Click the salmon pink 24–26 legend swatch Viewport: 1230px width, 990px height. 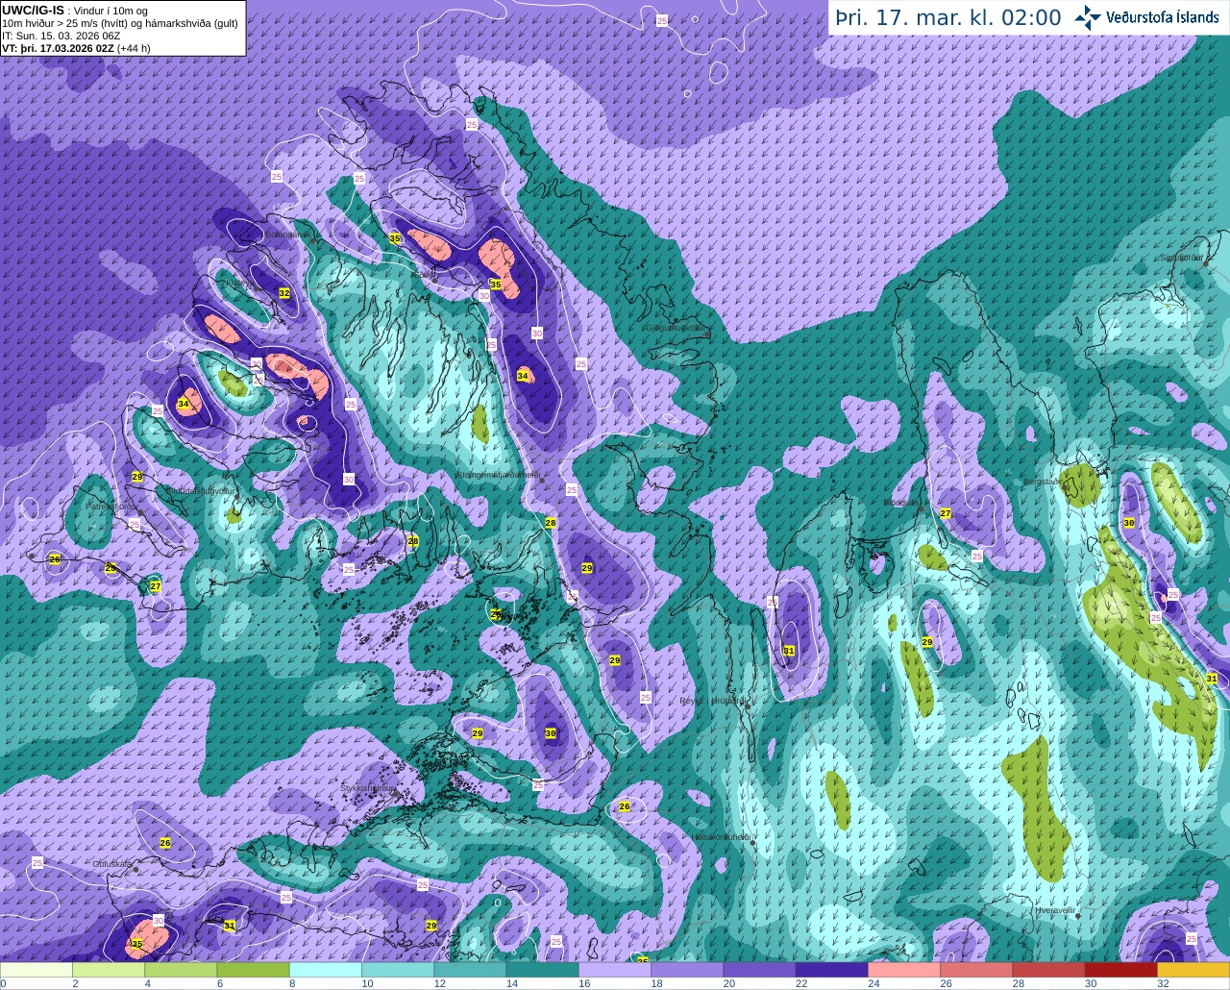pyautogui.click(x=903, y=970)
